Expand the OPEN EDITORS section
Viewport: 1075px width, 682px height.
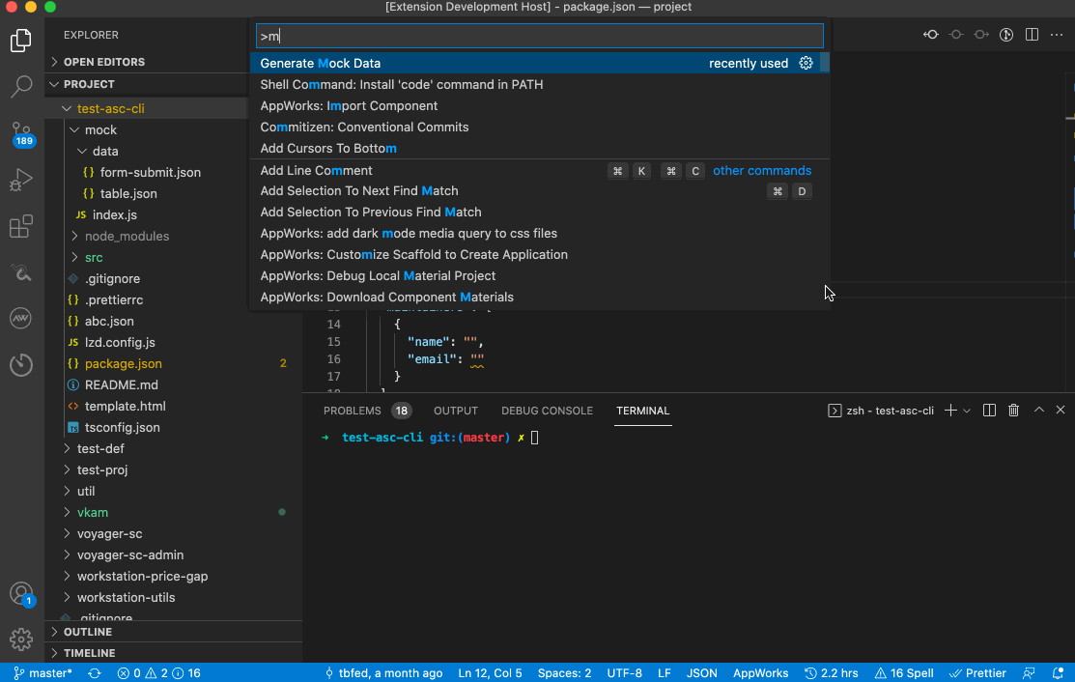click(173, 62)
